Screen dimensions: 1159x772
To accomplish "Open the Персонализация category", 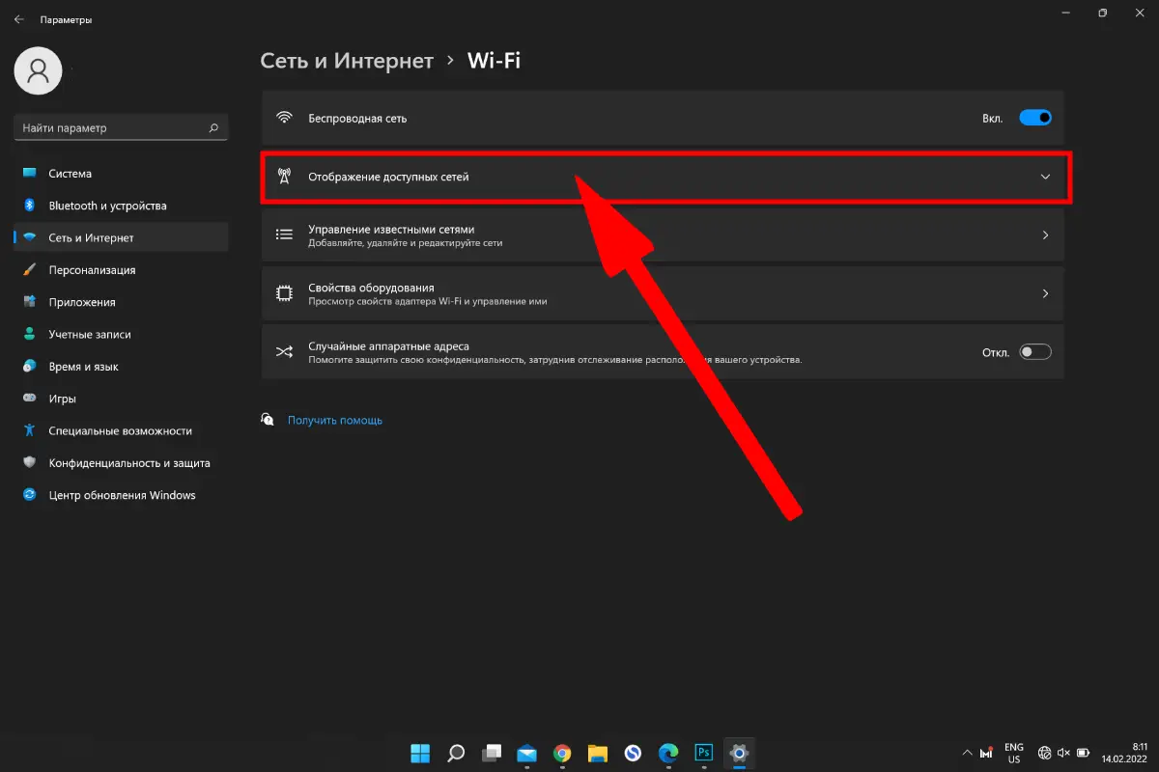I will [x=121, y=270].
